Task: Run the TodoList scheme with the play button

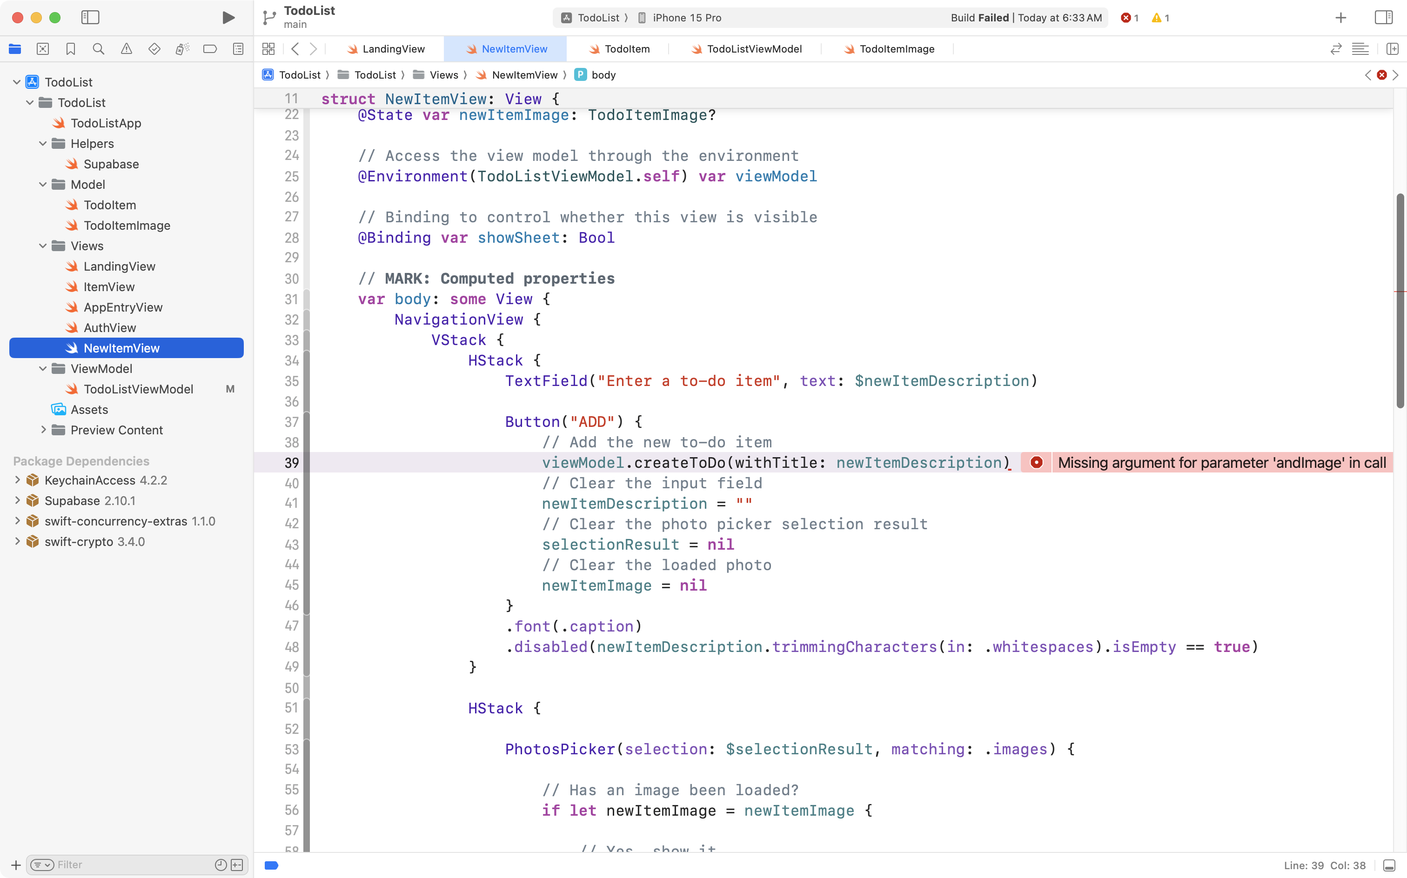Action: click(228, 17)
